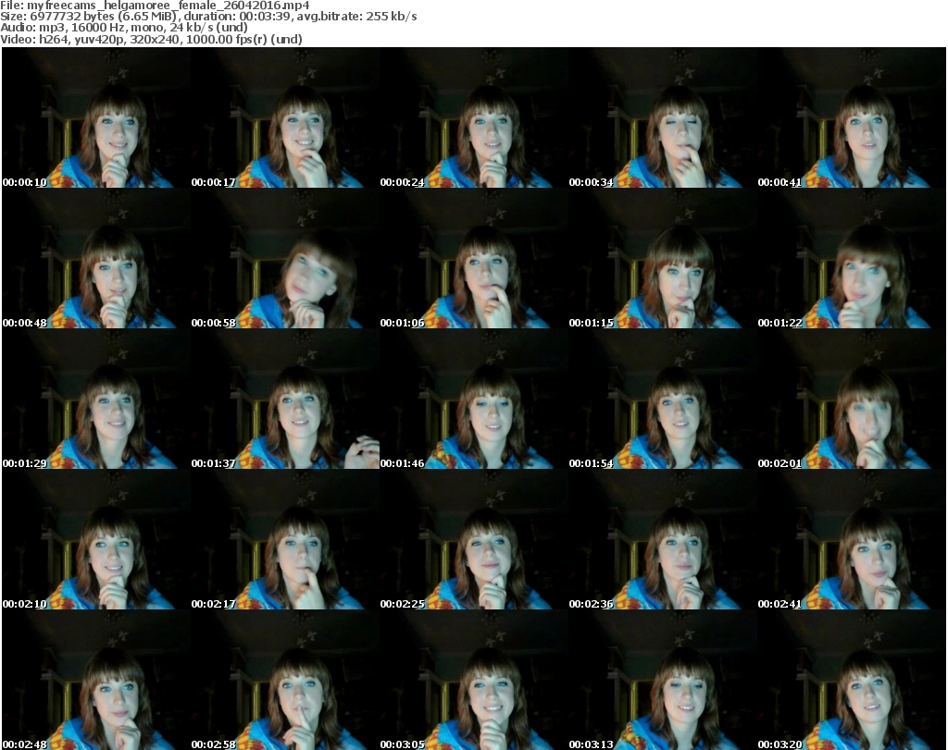Click the frame labeled 00:03:13
Viewport: 948px width, 750px height.
pos(663,681)
